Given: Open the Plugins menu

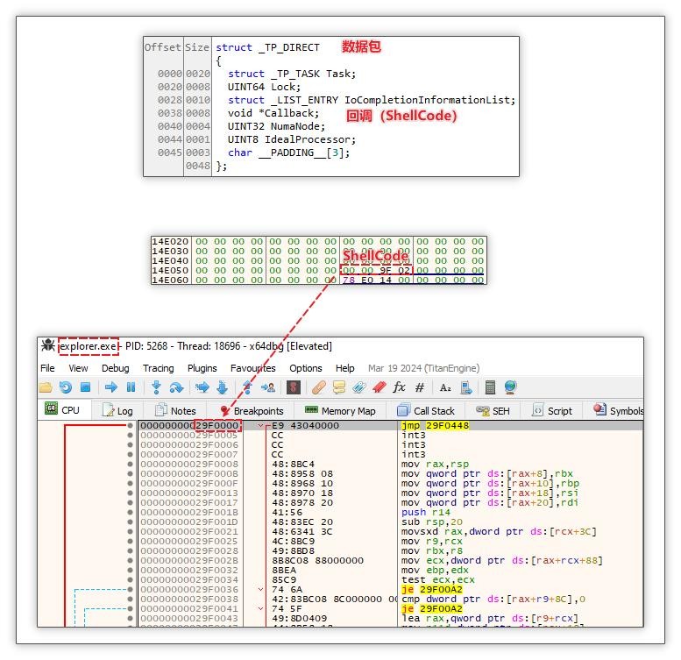Looking at the screenshot, I should [x=202, y=368].
